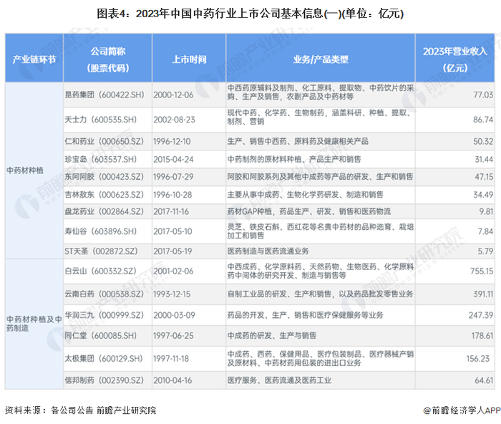Select listing date 2010-04-16
Viewport: 501px width, 424px height.
[172, 380]
